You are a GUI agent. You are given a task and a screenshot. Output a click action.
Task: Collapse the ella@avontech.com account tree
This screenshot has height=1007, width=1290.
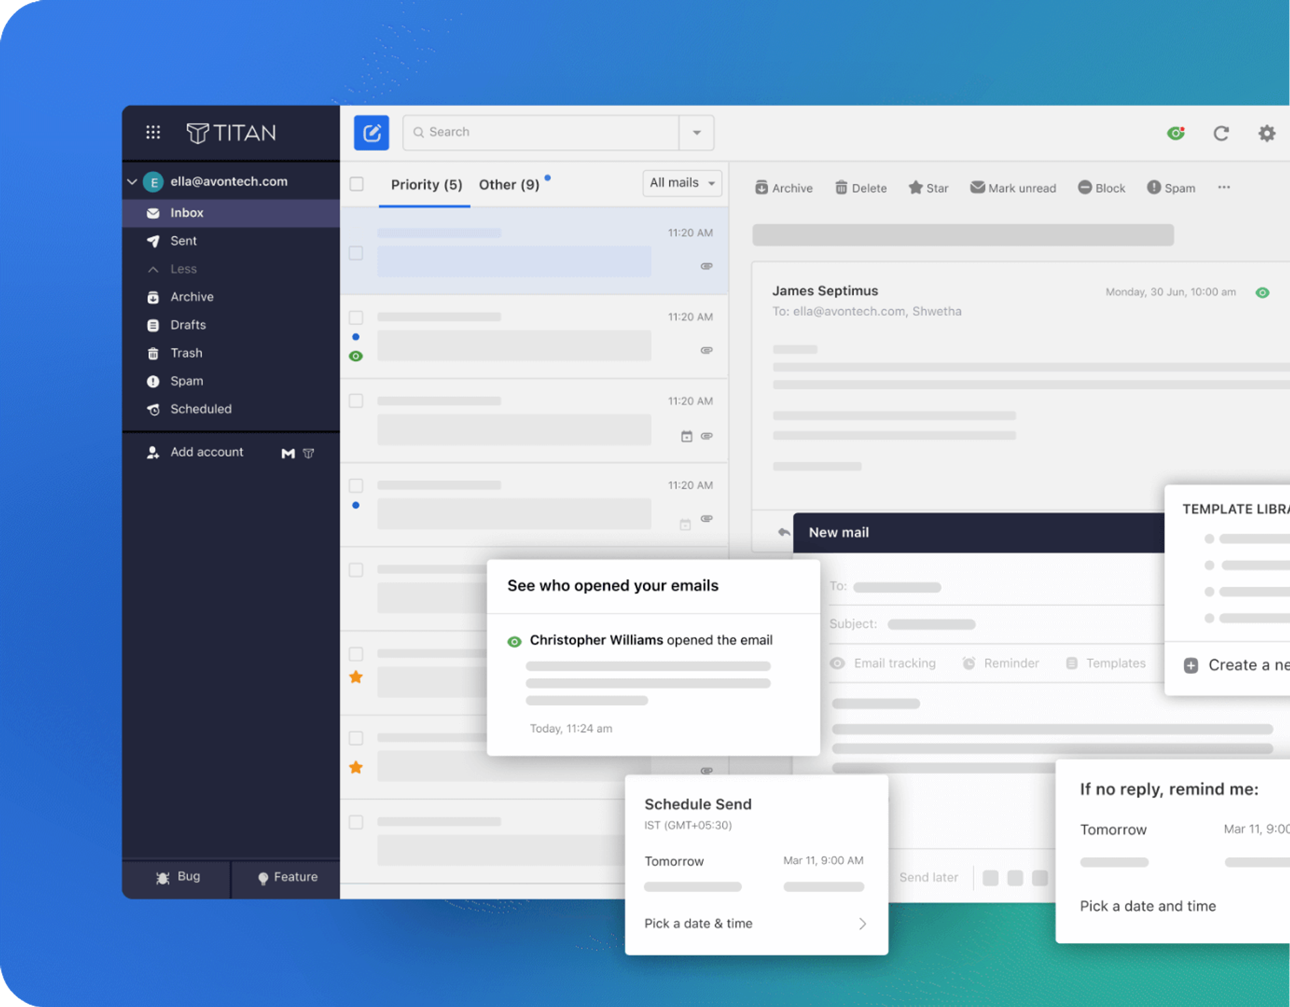(132, 181)
